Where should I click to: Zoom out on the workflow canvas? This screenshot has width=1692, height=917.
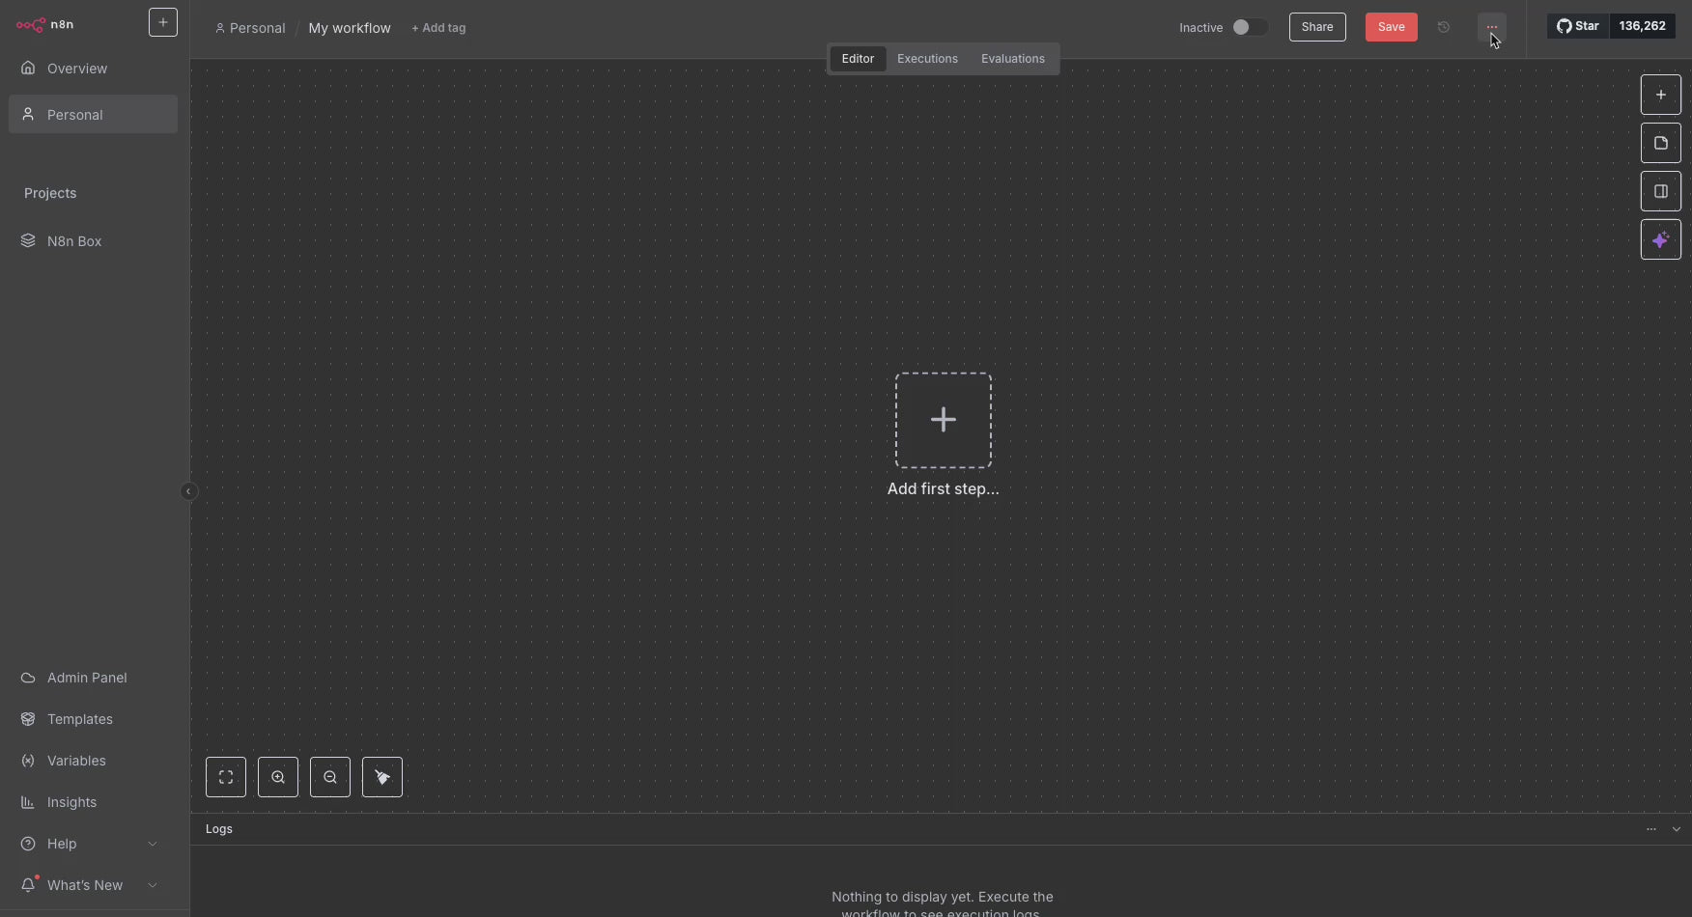coord(330,777)
